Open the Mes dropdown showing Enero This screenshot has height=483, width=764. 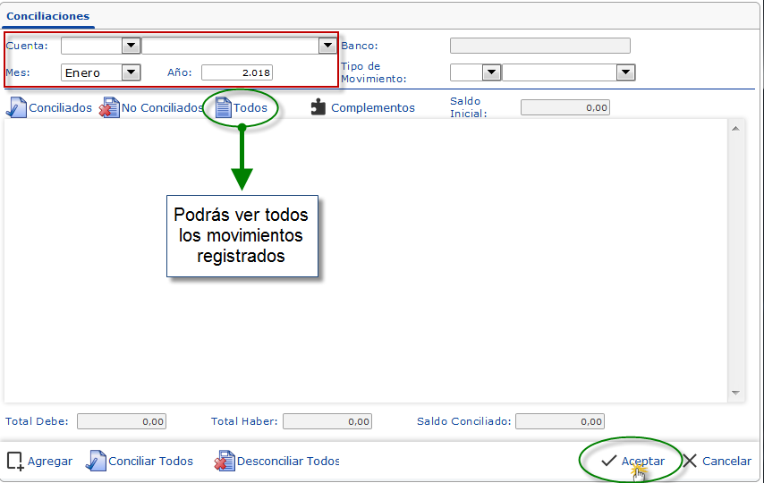pos(101,72)
